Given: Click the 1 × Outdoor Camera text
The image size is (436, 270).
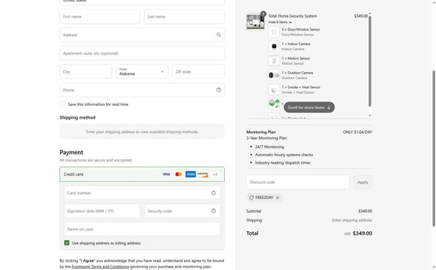Looking at the screenshot, I should (x=297, y=73).
